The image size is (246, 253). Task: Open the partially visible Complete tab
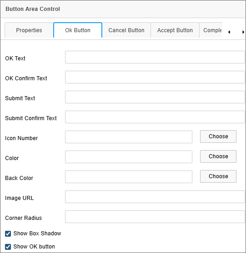coord(211,30)
